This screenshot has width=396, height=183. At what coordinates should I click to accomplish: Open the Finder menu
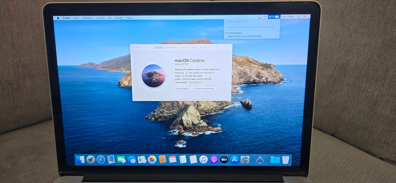point(67,18)
